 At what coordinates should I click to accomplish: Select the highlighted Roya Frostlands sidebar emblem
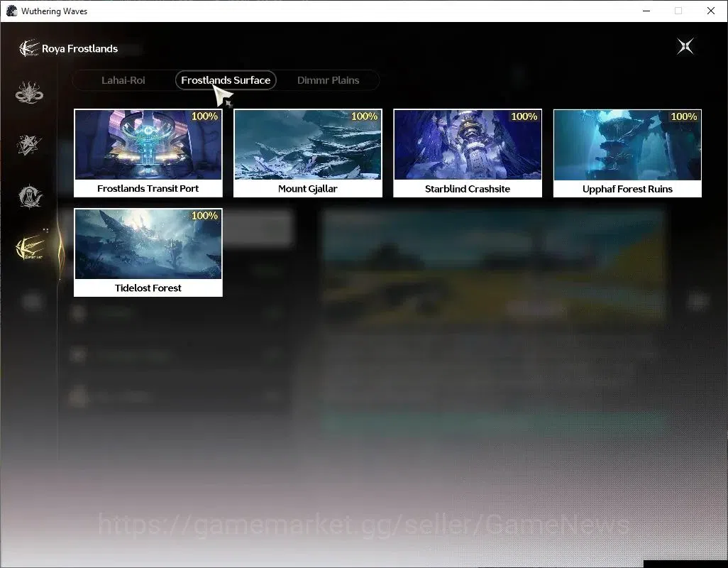[31, 247]
